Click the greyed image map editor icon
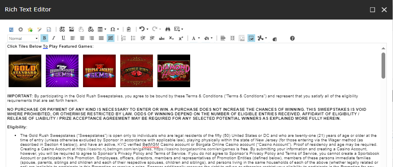The width and height of the screenshot is (393, 167). click(242, 38)
